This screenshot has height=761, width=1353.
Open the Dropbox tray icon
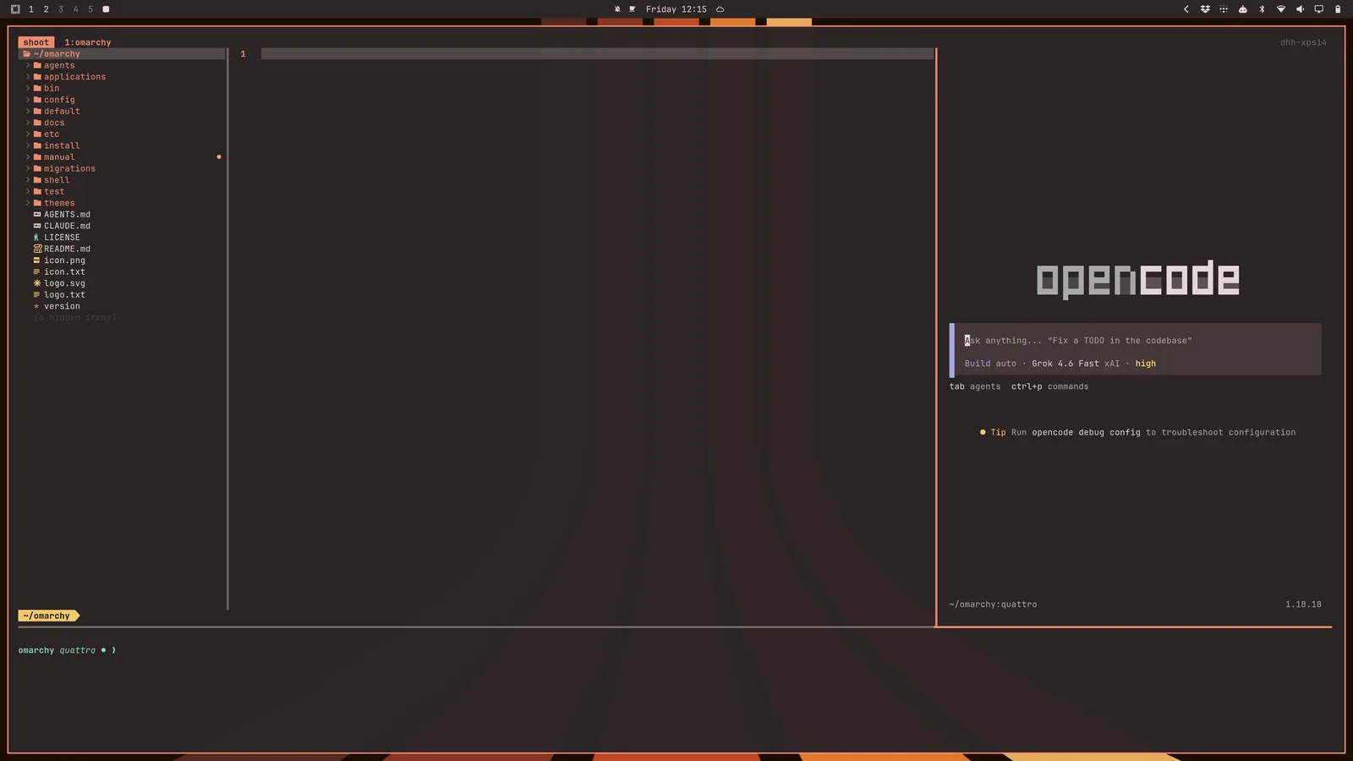(1205, 9)
